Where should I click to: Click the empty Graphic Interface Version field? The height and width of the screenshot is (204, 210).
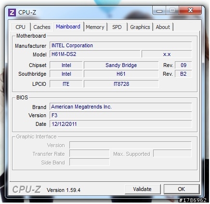point(131,145)
